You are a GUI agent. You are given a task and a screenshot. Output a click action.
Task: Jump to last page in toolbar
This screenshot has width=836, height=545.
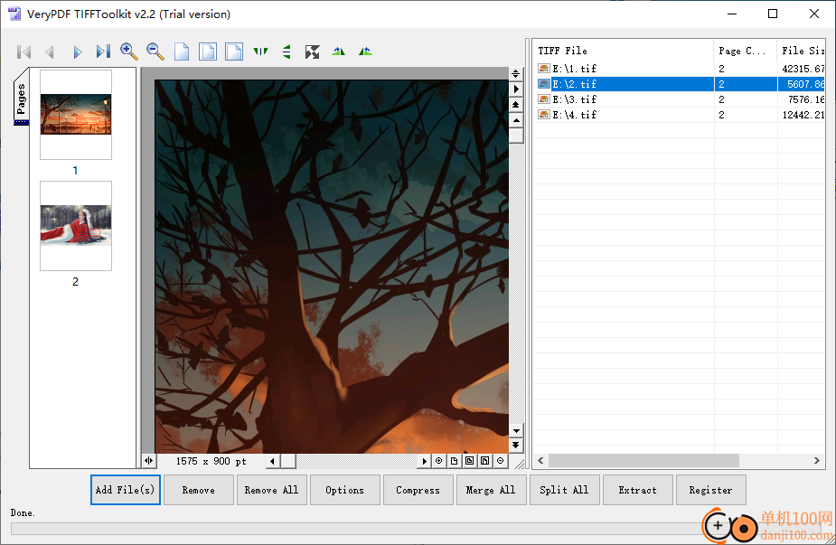pos(103,52)
